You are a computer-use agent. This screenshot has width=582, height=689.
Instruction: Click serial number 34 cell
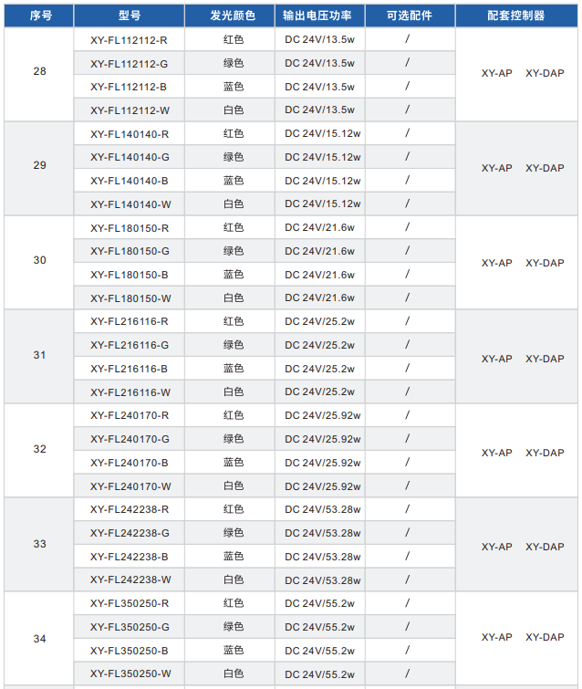point(39,639)
